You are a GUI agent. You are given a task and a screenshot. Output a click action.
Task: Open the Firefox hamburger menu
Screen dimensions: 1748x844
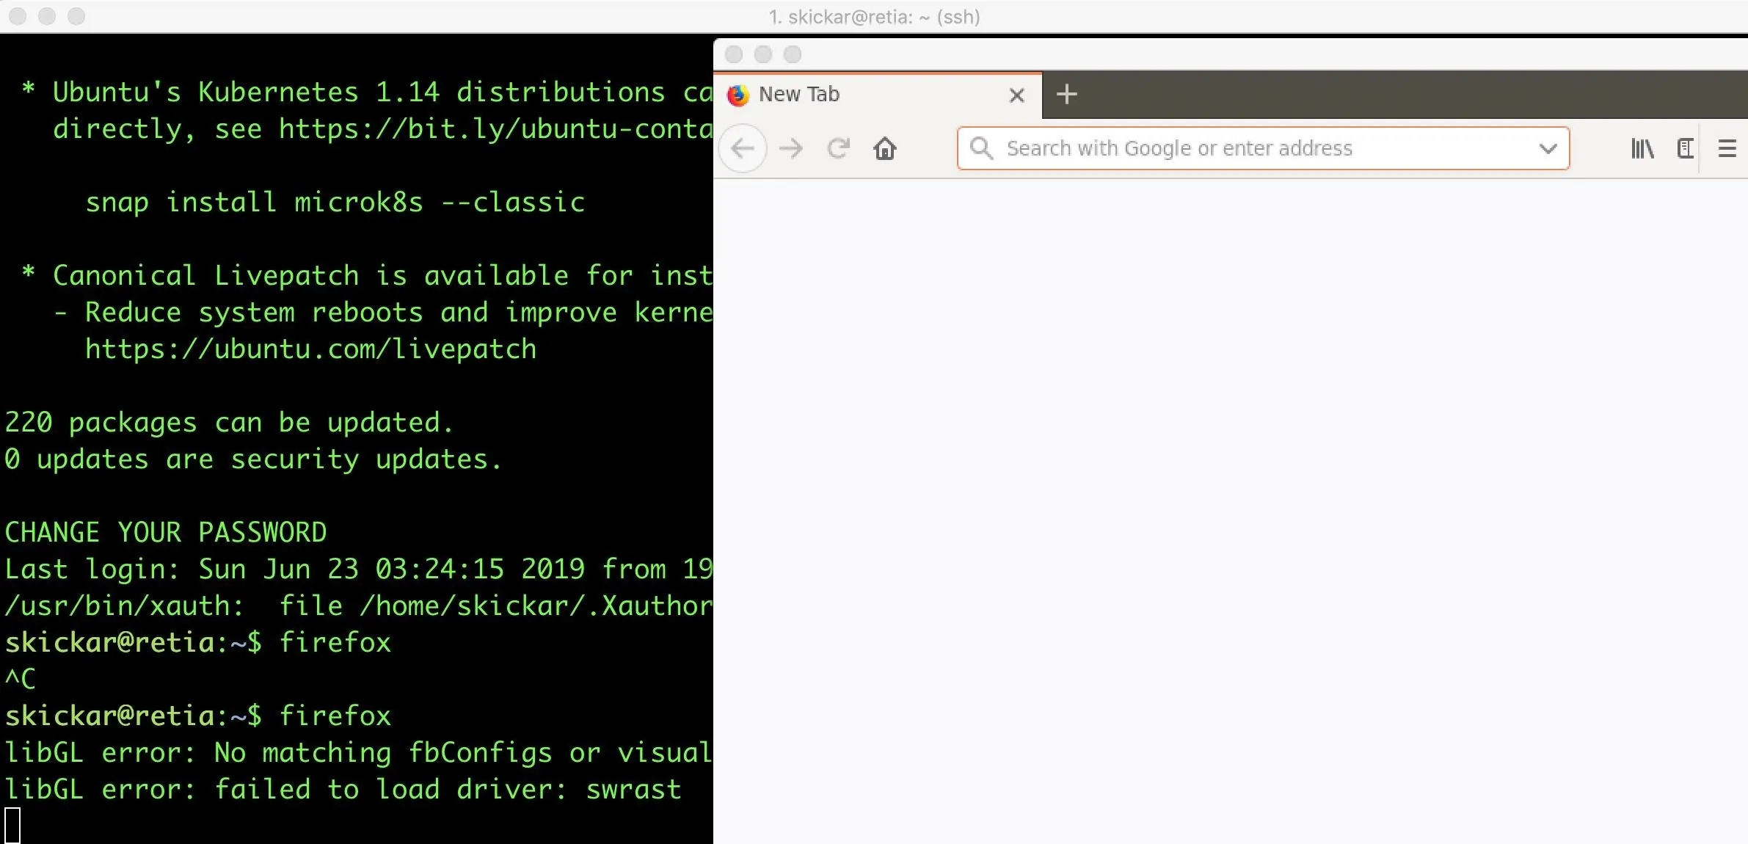pyautogui.click(x=1727, y=149)
